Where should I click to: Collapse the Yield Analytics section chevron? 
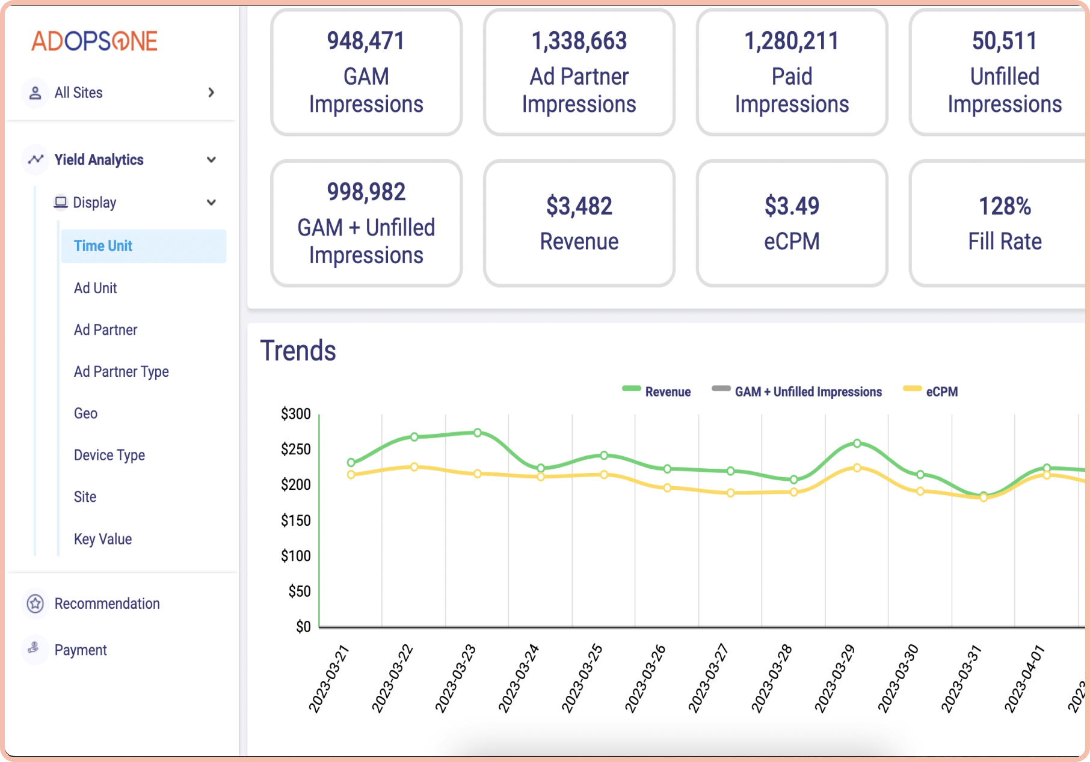[x=211, y=160]
